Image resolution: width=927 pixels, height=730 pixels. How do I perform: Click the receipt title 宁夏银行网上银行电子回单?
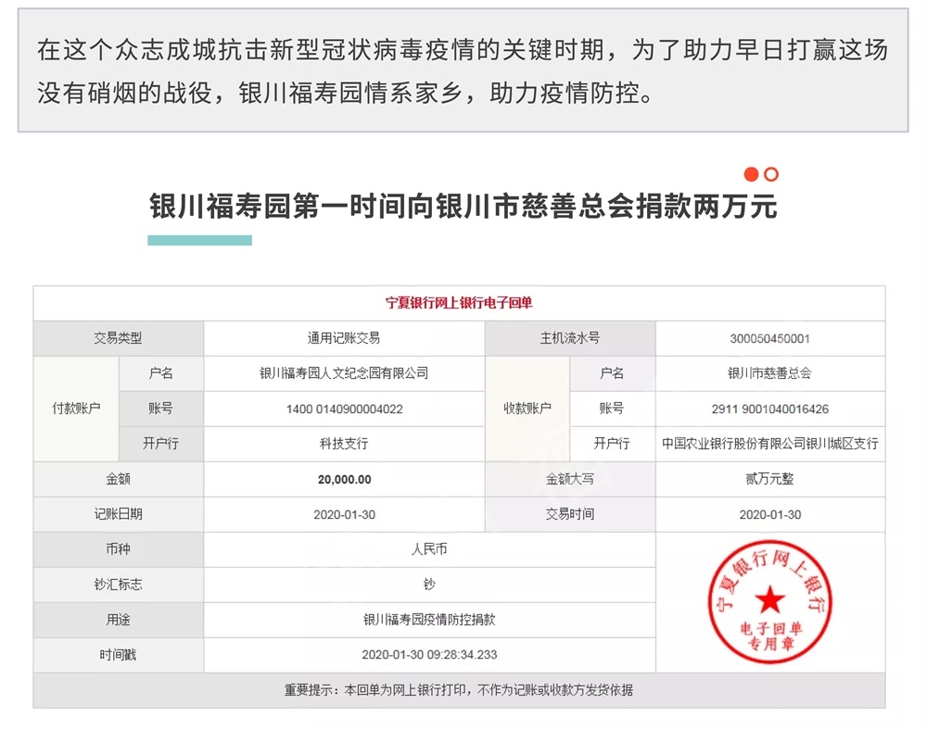pyautogui.click(x=459, y=303)
